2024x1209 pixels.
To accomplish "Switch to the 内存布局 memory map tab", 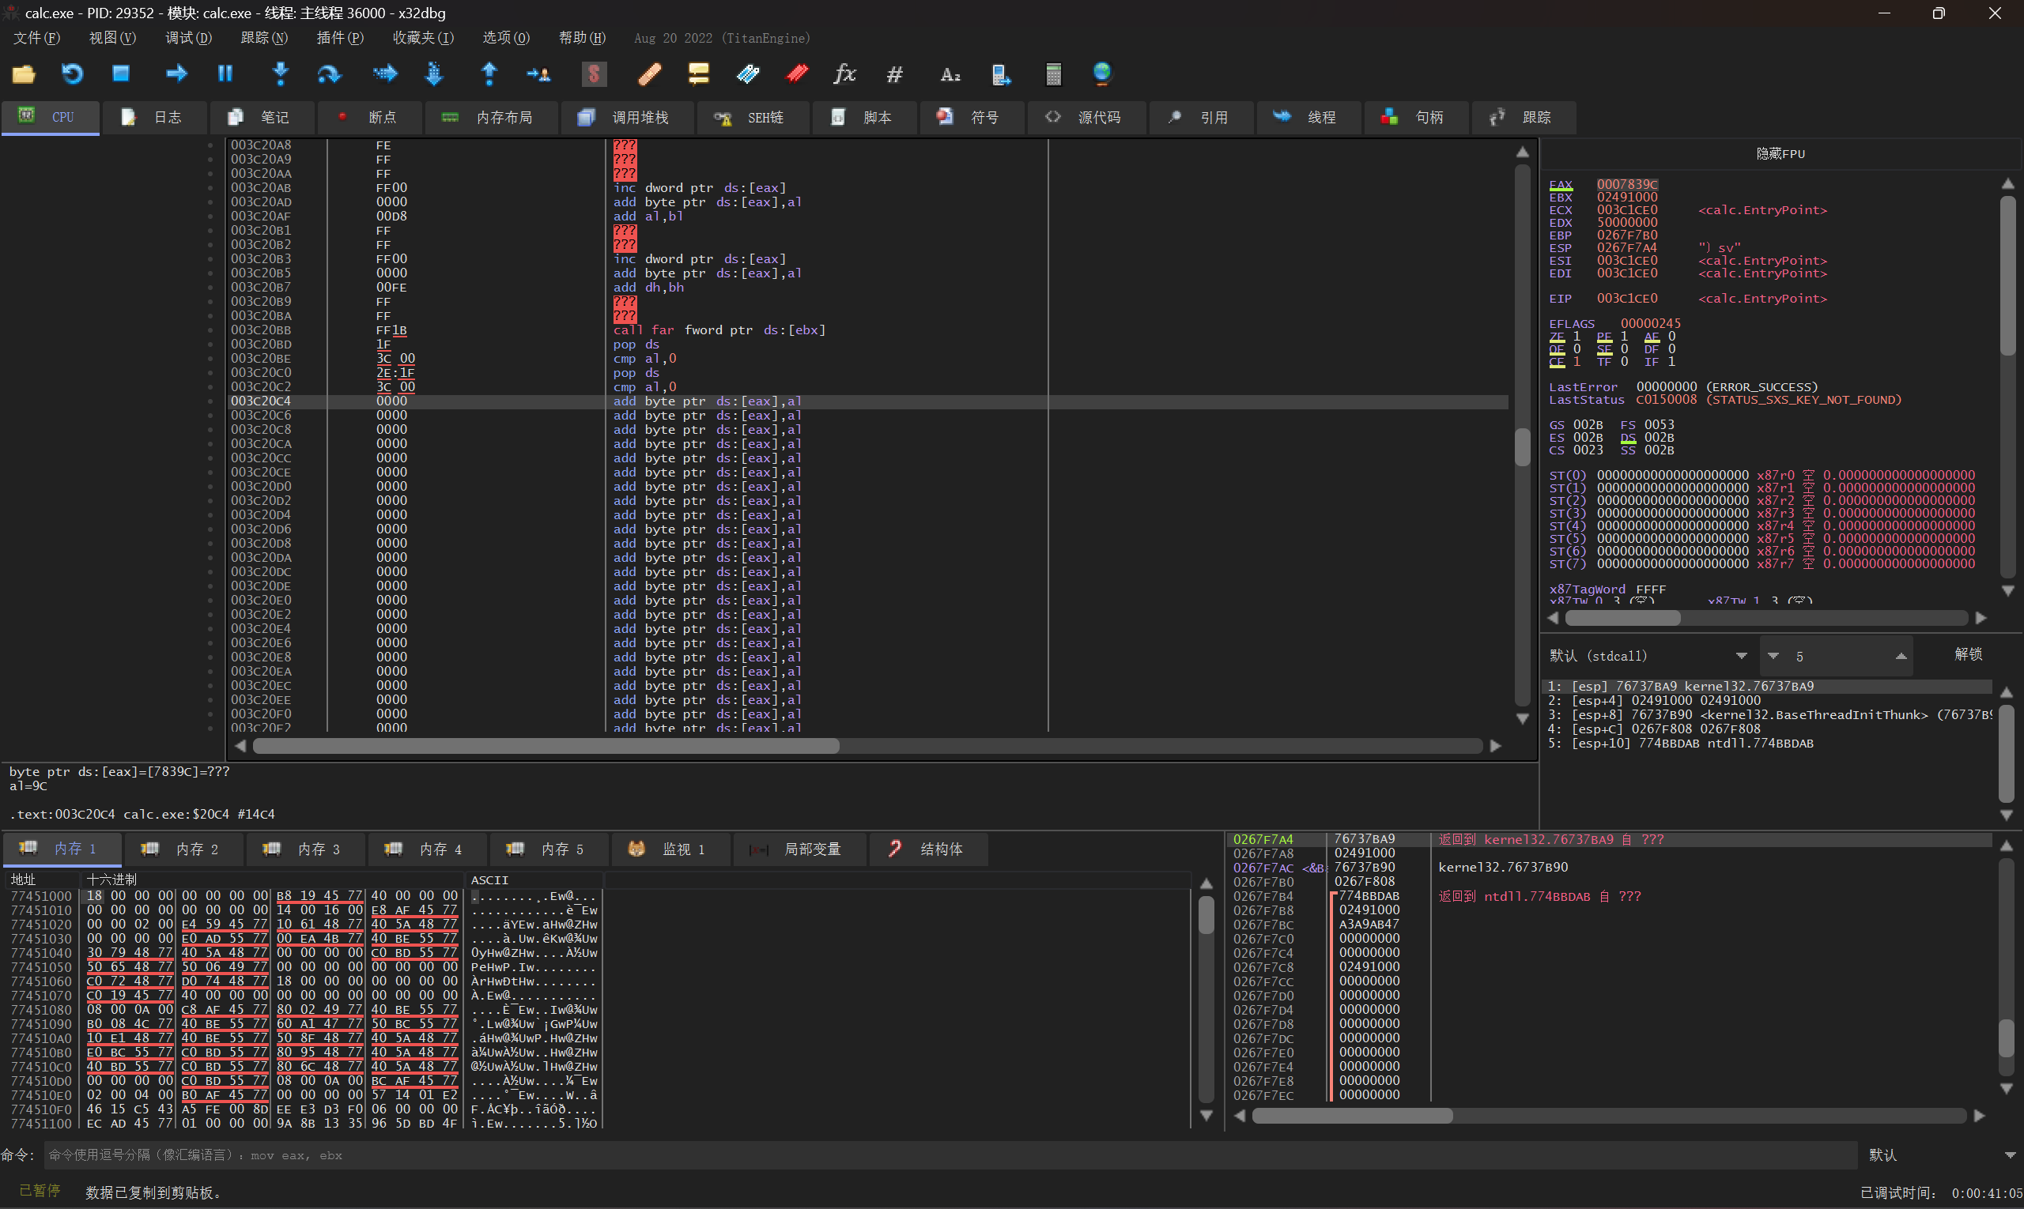I will (x=492, y=117).
